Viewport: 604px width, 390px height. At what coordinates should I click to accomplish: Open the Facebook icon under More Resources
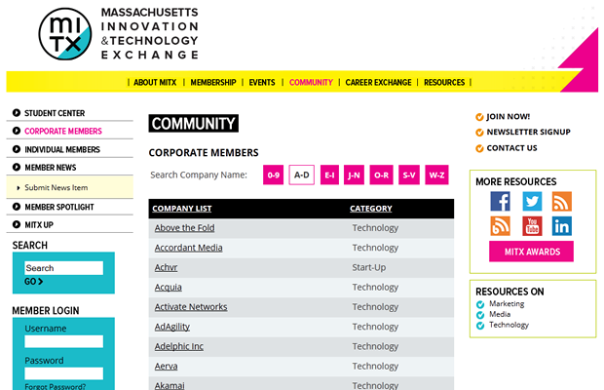pyautogui.click(x=500, y=201)
